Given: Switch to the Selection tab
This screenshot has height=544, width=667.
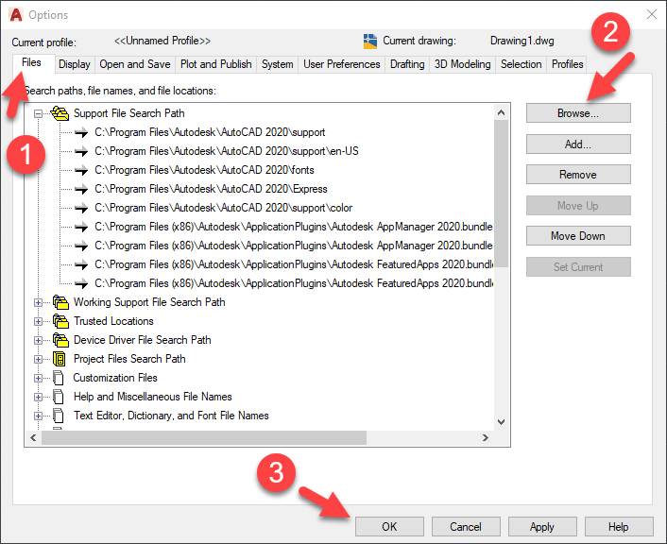Looking at the screenshot, I should (x=522, y=64).
